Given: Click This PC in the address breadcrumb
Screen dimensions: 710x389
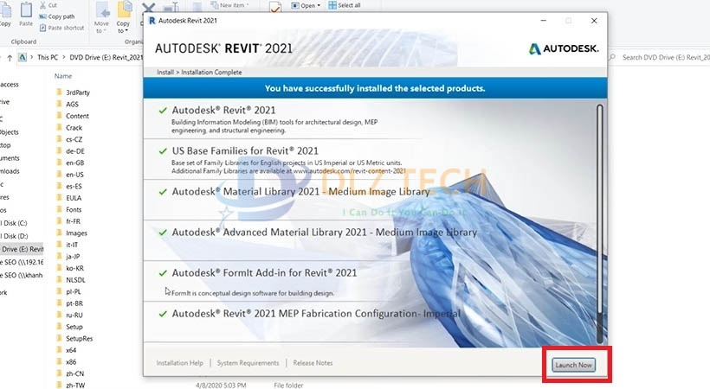Looking at the screenshot, I should pyautogui.click(x=48, y=57).
